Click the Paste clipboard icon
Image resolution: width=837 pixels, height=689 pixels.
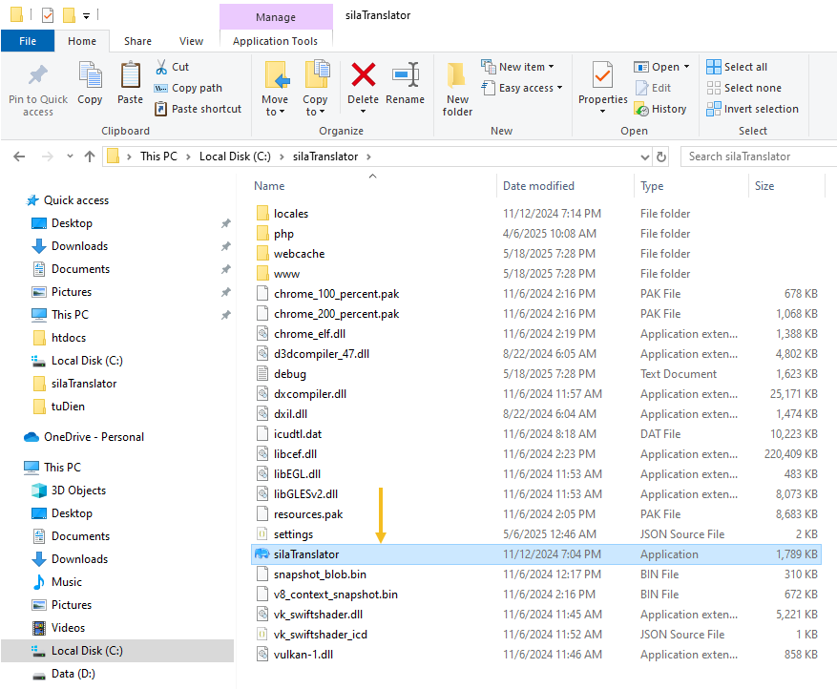click(131, 75)
